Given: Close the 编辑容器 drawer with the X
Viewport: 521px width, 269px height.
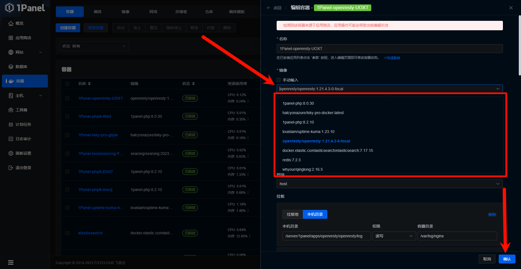Looking at the screenshot, I should 511,8.
